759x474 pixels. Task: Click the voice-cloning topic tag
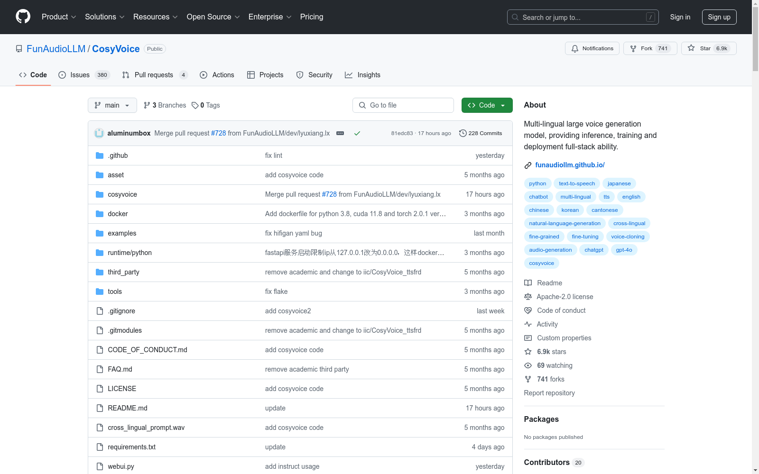tap(628, 237)
